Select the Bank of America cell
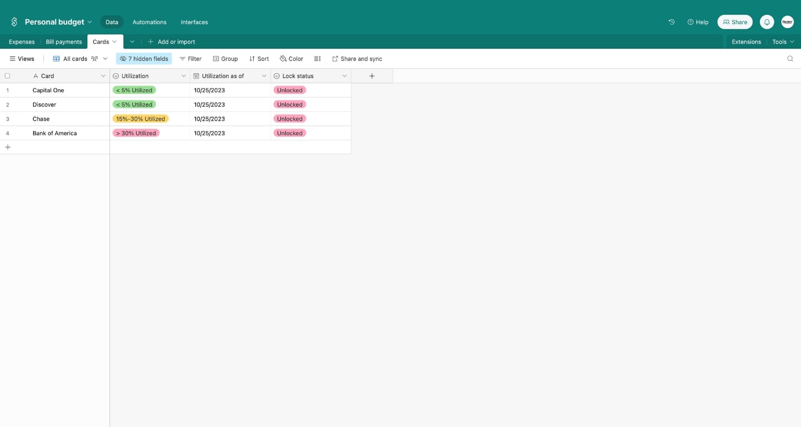The width and height of the screenshot is (801, 427). tap(69, 133)
